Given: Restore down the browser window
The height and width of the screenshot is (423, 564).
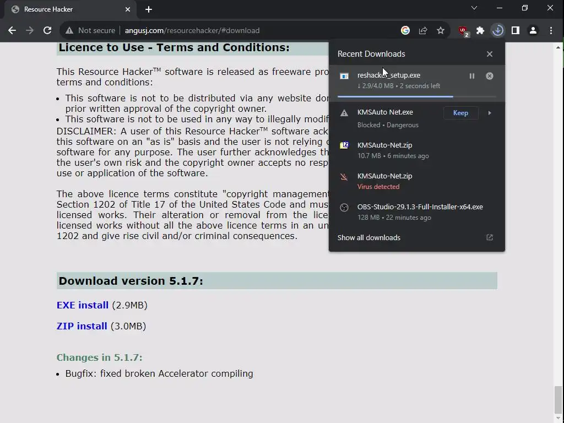Looking at the screenshot, I should click(525, 8).
